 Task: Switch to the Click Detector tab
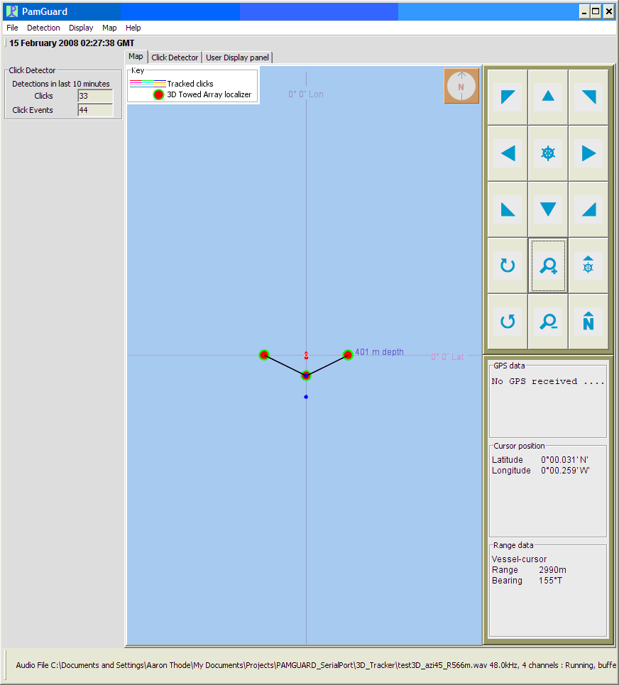[x=175, y=57]
